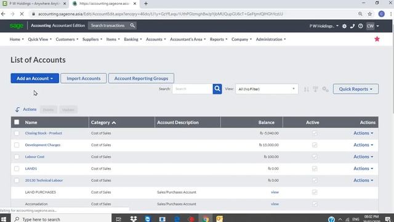Open Actions dropdown for 20130 Technical Labour
Screen dimensions: 394x222
click(x=363, y=181)
